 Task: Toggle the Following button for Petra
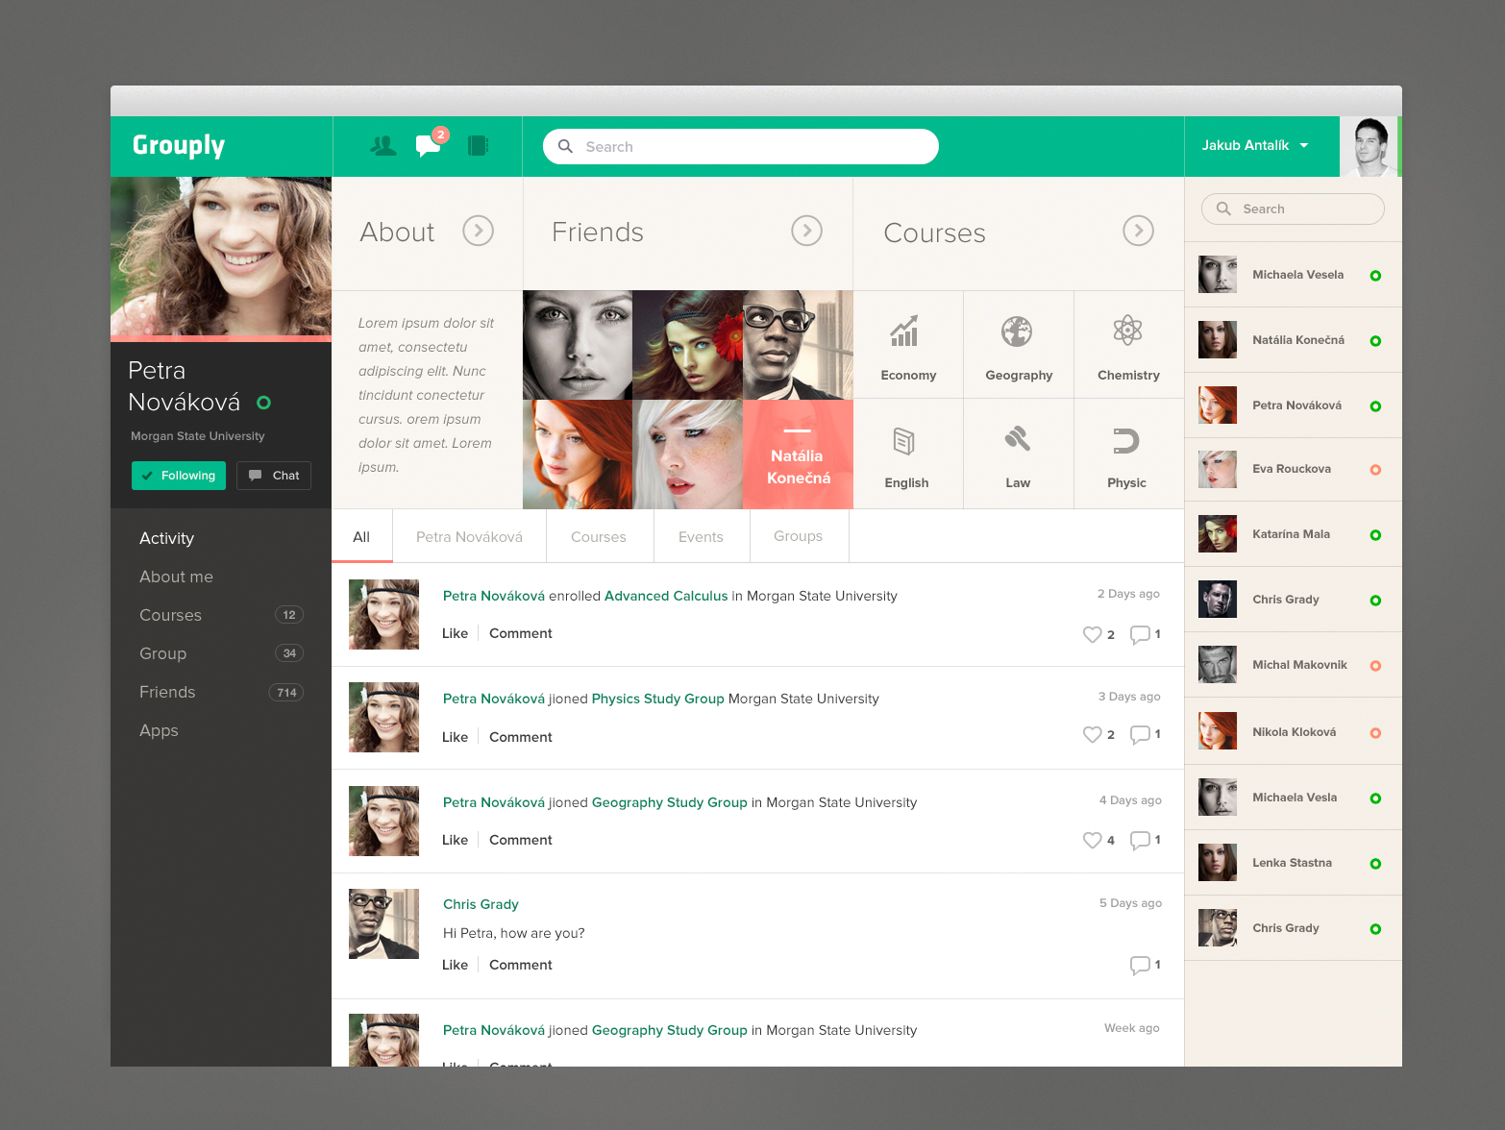point(179,476)
